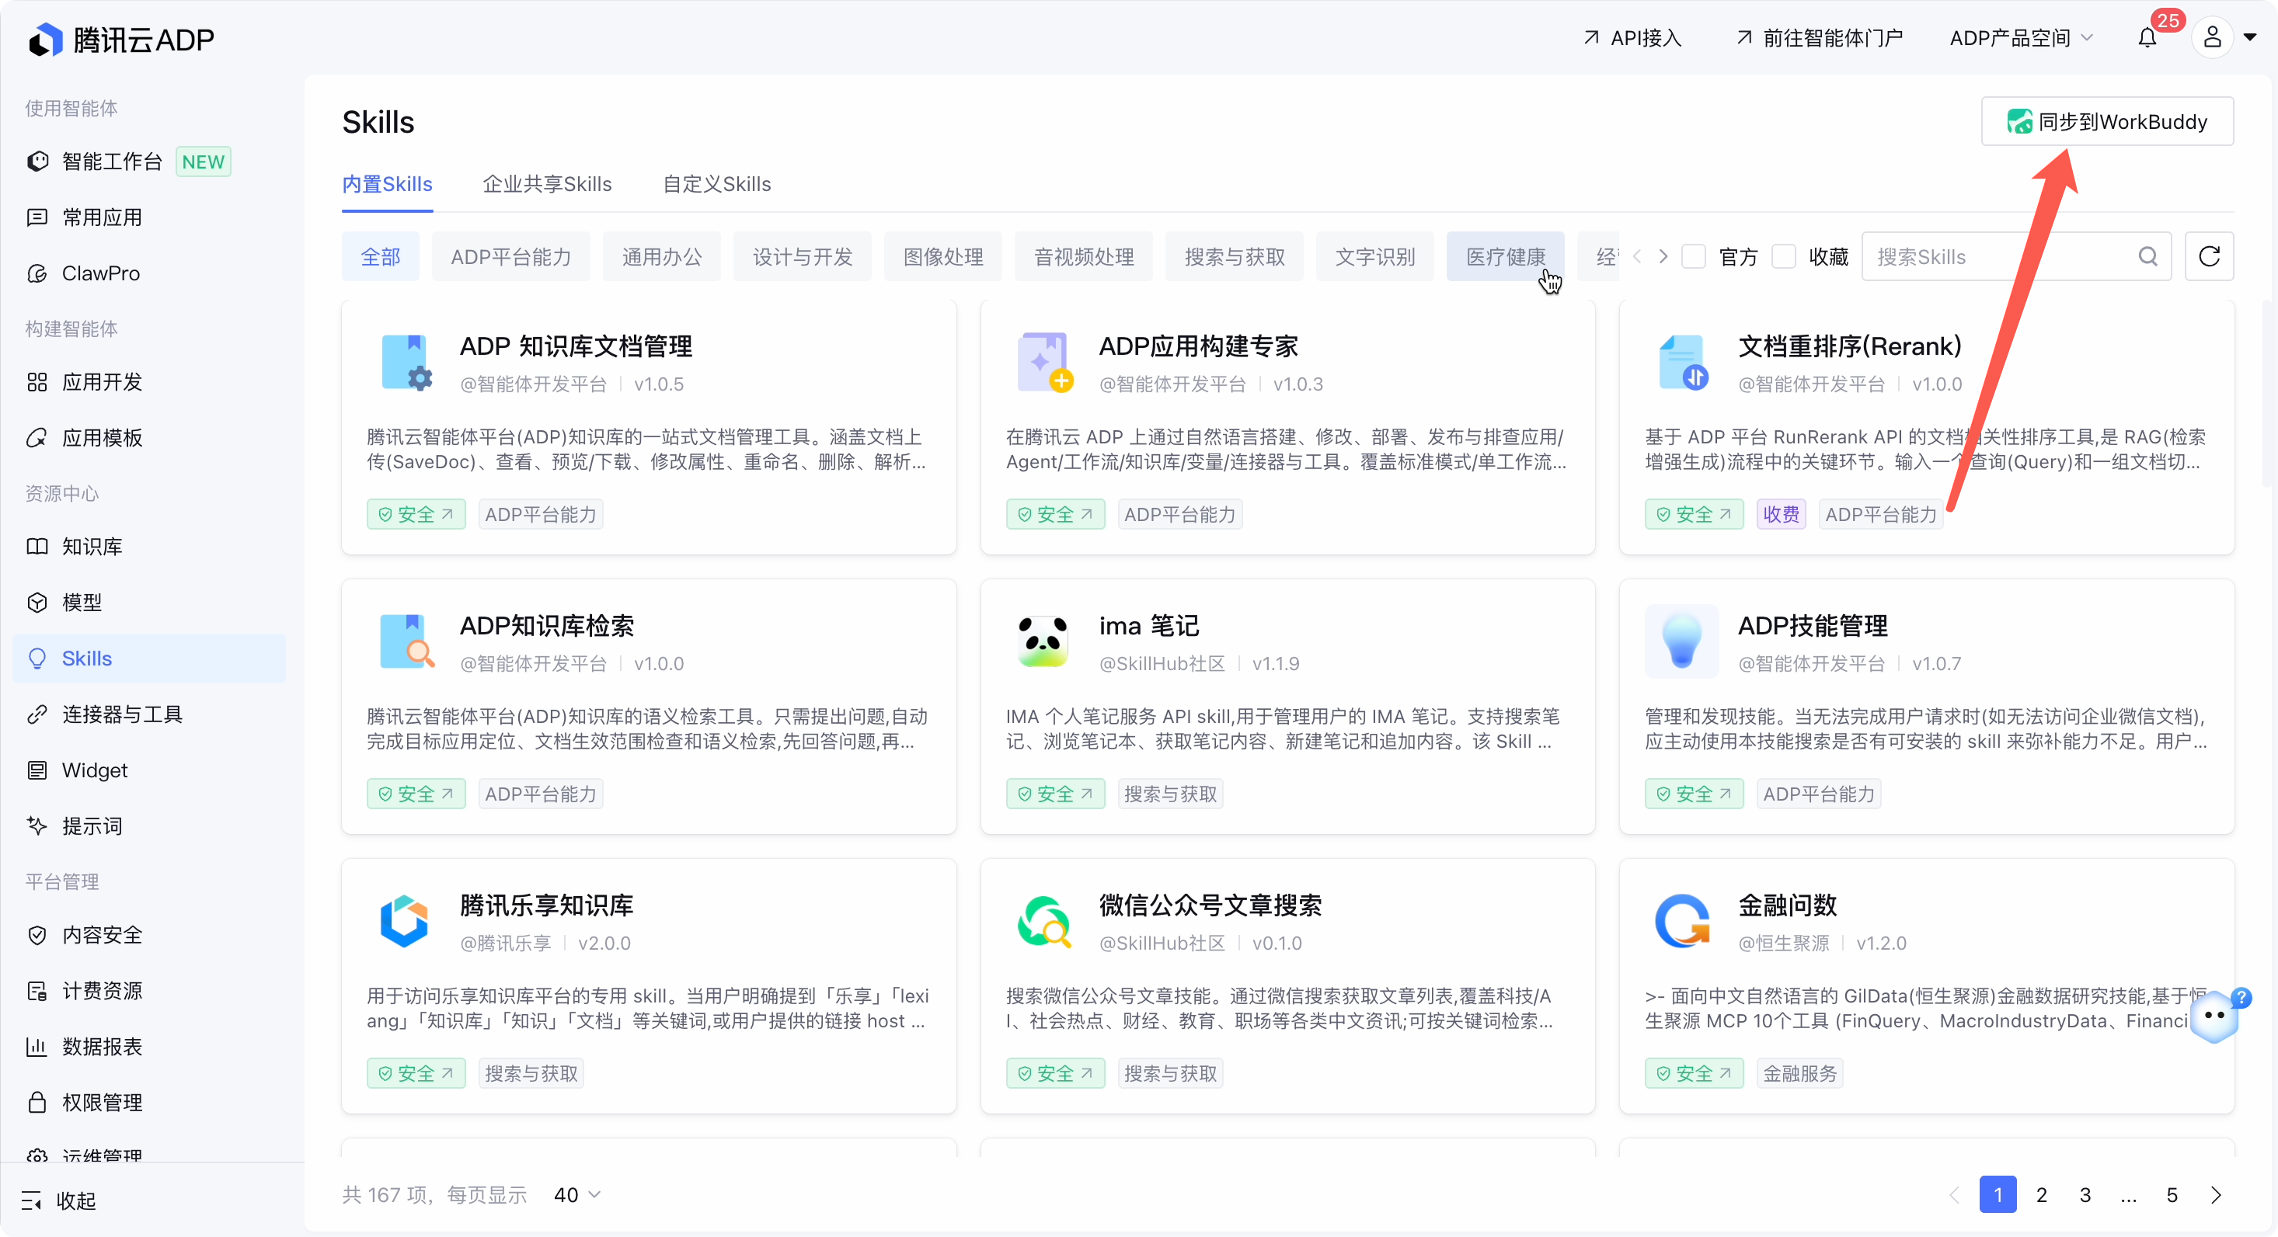
Task: Open the user account avatar
Action: [2212, 37]
